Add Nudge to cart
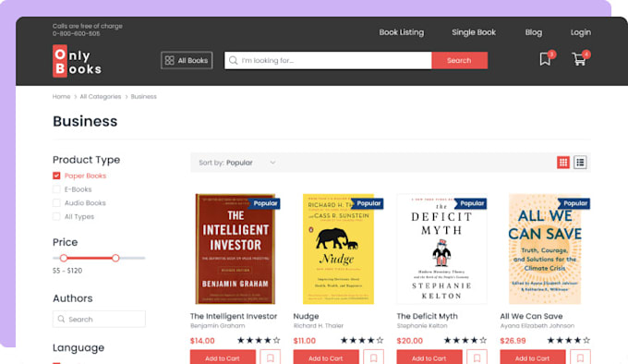Viewport: 628px width, 364px height. point(326,358)
